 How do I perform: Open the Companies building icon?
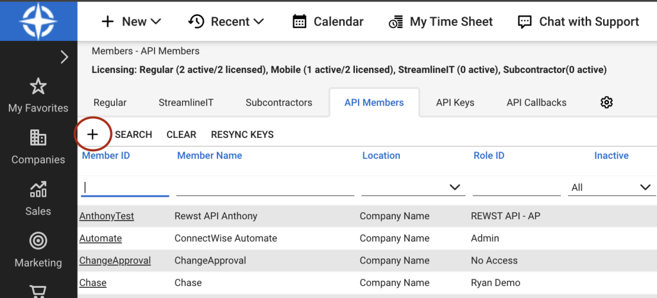coord(38,138)
